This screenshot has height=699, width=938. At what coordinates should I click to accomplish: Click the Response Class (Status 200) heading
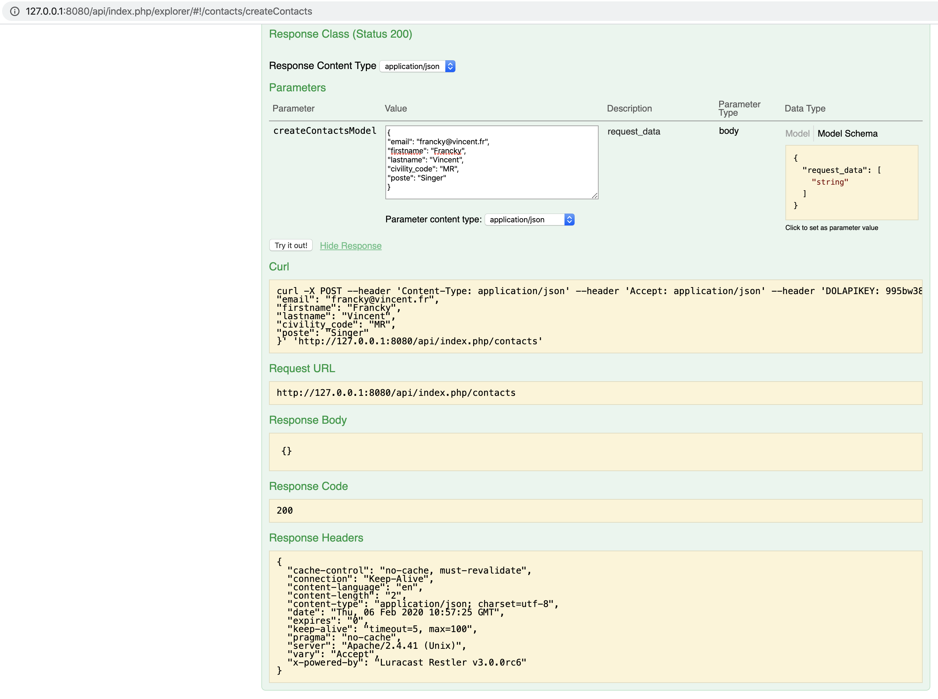click(x=340, y=34)
